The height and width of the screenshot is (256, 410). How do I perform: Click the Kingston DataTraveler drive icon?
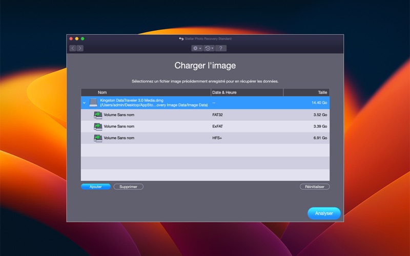[93, 103]
